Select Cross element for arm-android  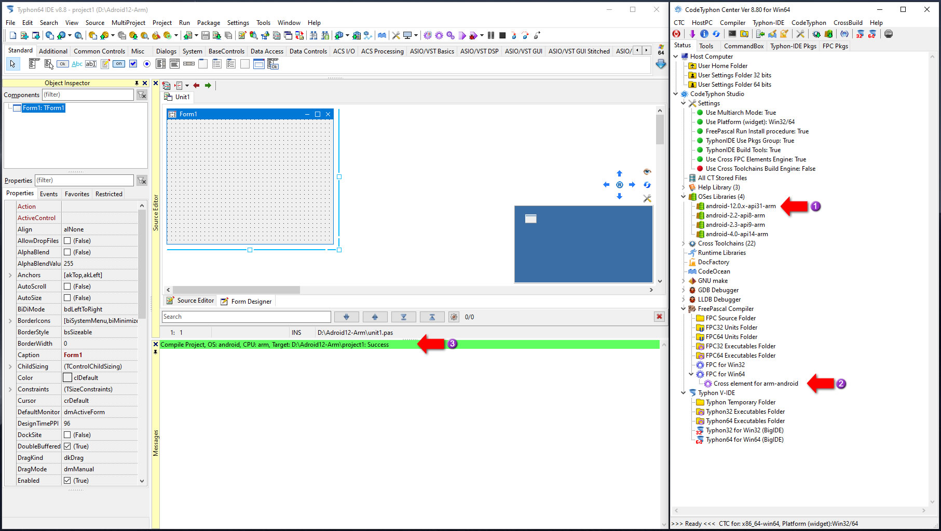[x=755, y=384]
